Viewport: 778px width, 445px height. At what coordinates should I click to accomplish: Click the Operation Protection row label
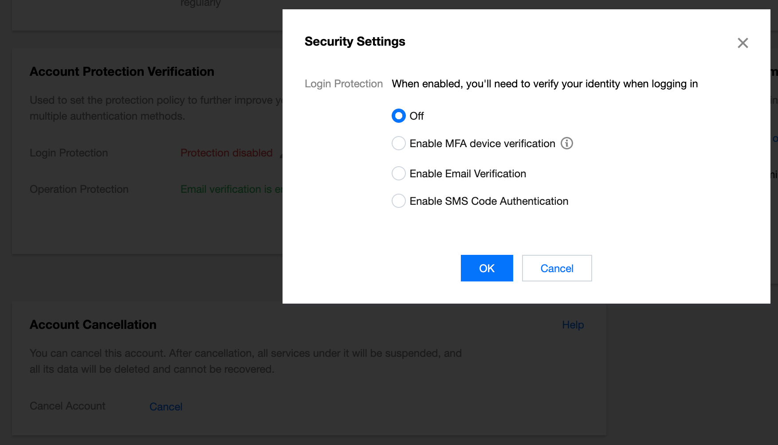(x=79, y=189)
